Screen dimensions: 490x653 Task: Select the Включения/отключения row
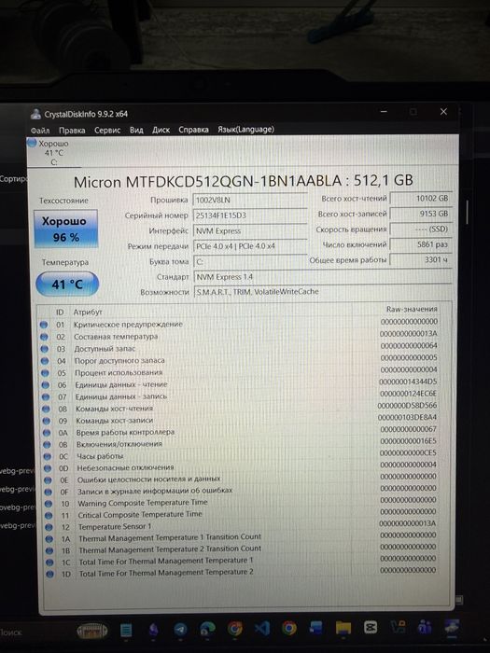pyautogui.click(x=240, y=443)
